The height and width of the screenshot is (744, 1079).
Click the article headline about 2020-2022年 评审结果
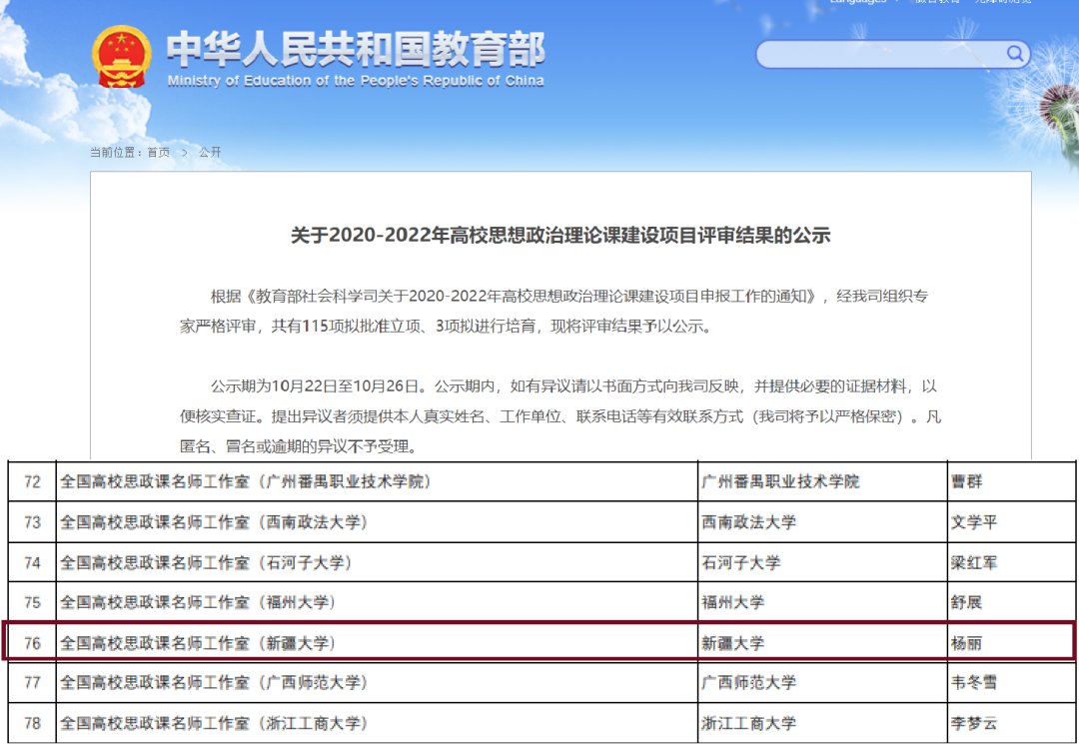(560, 236)
